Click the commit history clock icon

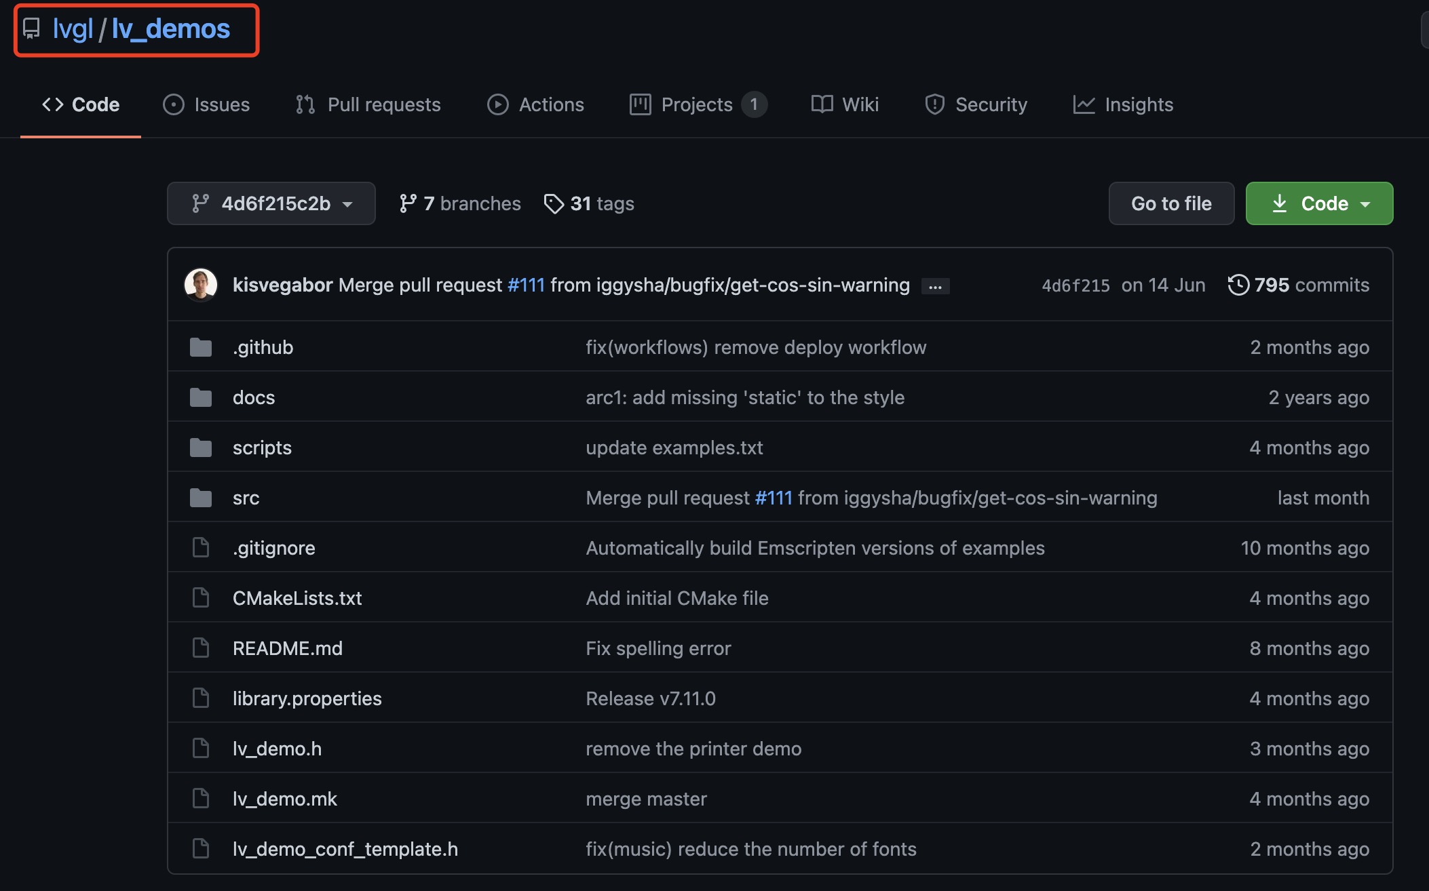coord(1238,285)
